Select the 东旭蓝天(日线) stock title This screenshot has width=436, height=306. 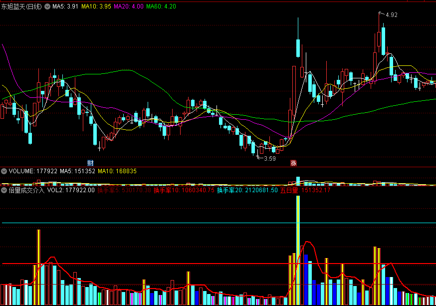pyautogui.click(x=21, y=6)
